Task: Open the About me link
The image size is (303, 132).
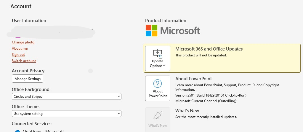Action: pyautogui.click(x=20, y=48)
